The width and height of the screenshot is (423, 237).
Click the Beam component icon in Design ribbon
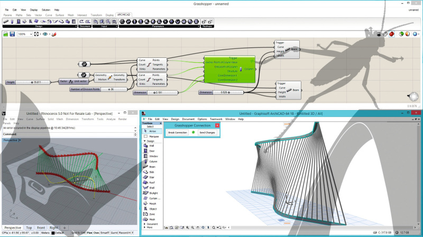[x=6, y=22]
